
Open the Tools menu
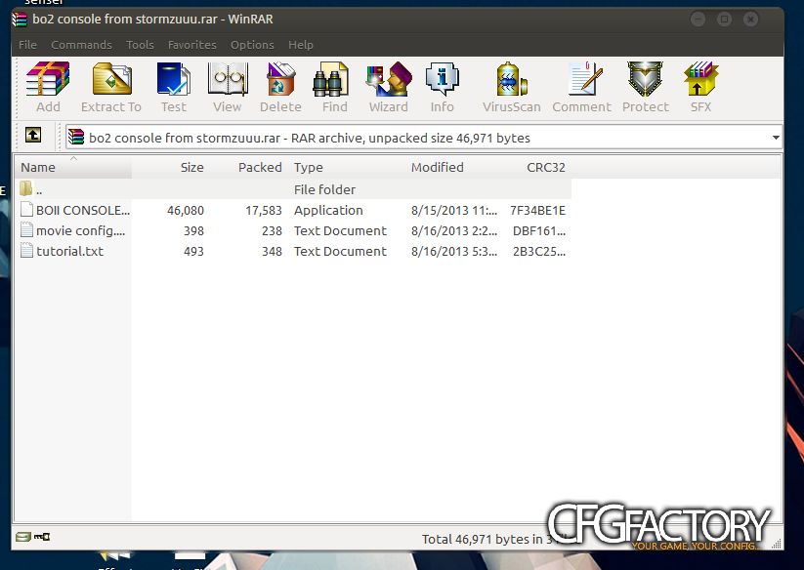tap(140, 45)
